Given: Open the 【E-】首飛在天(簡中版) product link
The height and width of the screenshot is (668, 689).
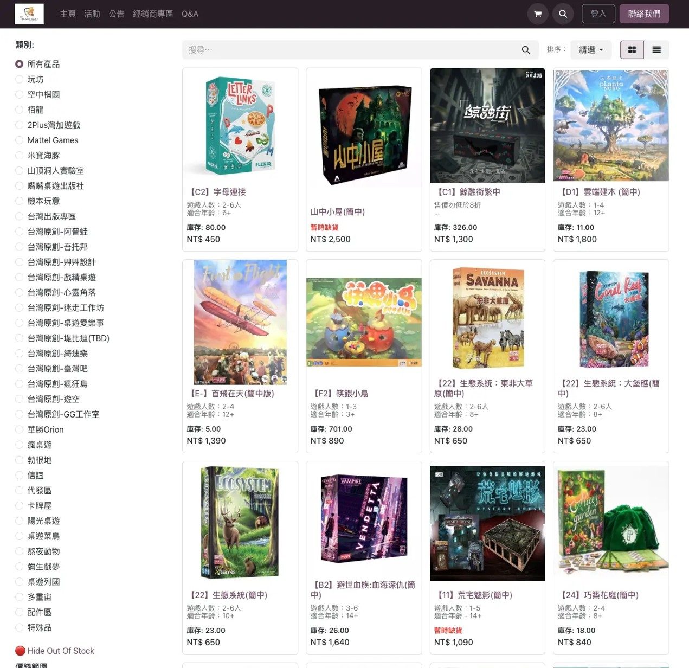Looking at the screenshot, I should tap(230, 394).
